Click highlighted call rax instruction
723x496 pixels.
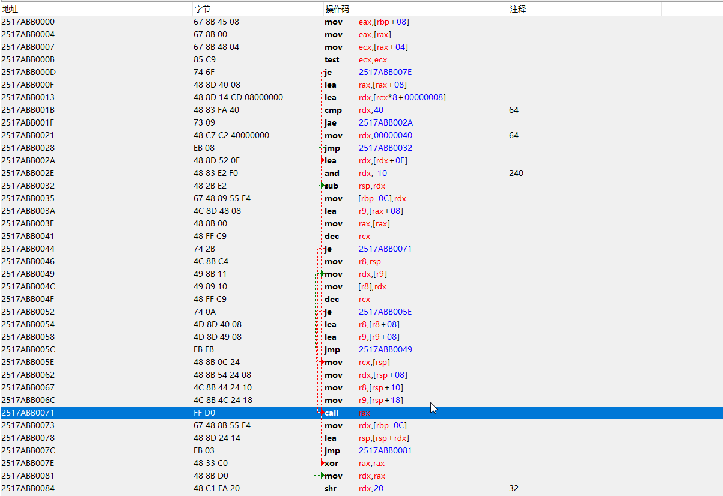(347, 413)
